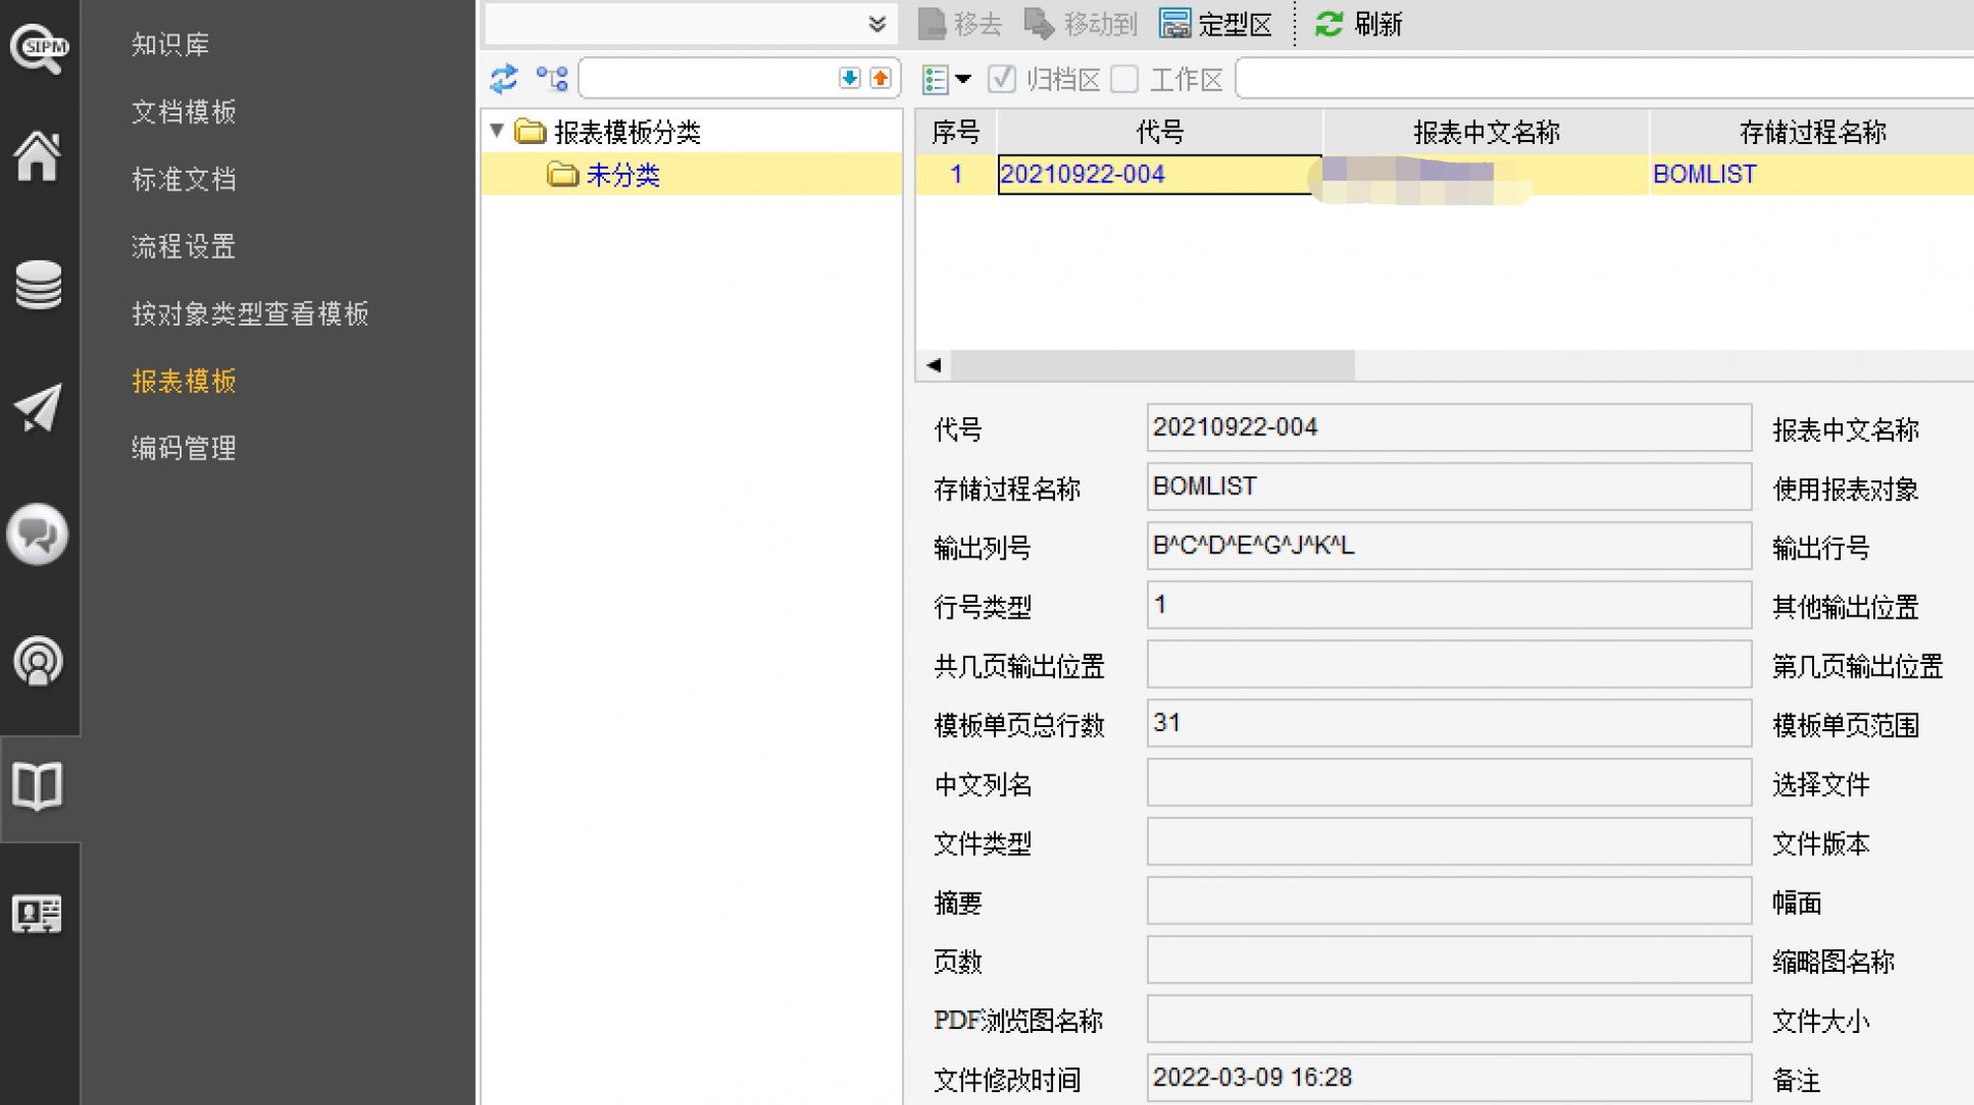Click the horizontal scrollbar thumb of table
Screen dimensions: 1974x1105
coord(1153,365)
